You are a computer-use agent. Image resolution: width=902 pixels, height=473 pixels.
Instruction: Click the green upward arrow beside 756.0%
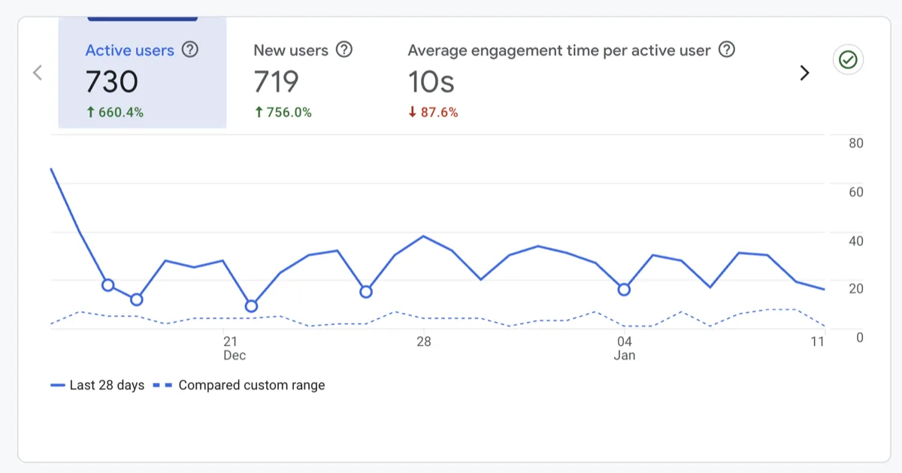point(259,111)
